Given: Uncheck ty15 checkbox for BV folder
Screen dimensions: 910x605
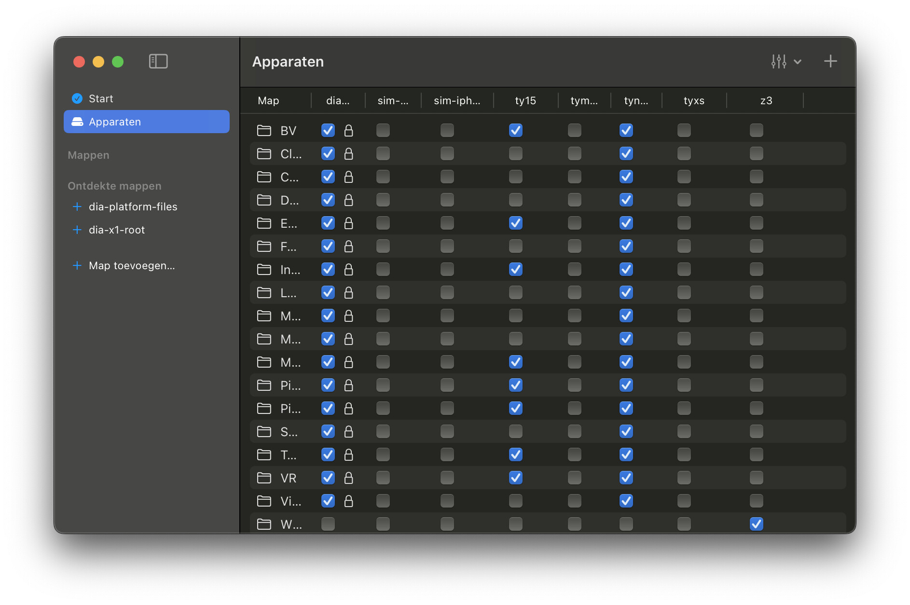Looking at the screenshot, I should pyautogui.click(x=515, y=130).
